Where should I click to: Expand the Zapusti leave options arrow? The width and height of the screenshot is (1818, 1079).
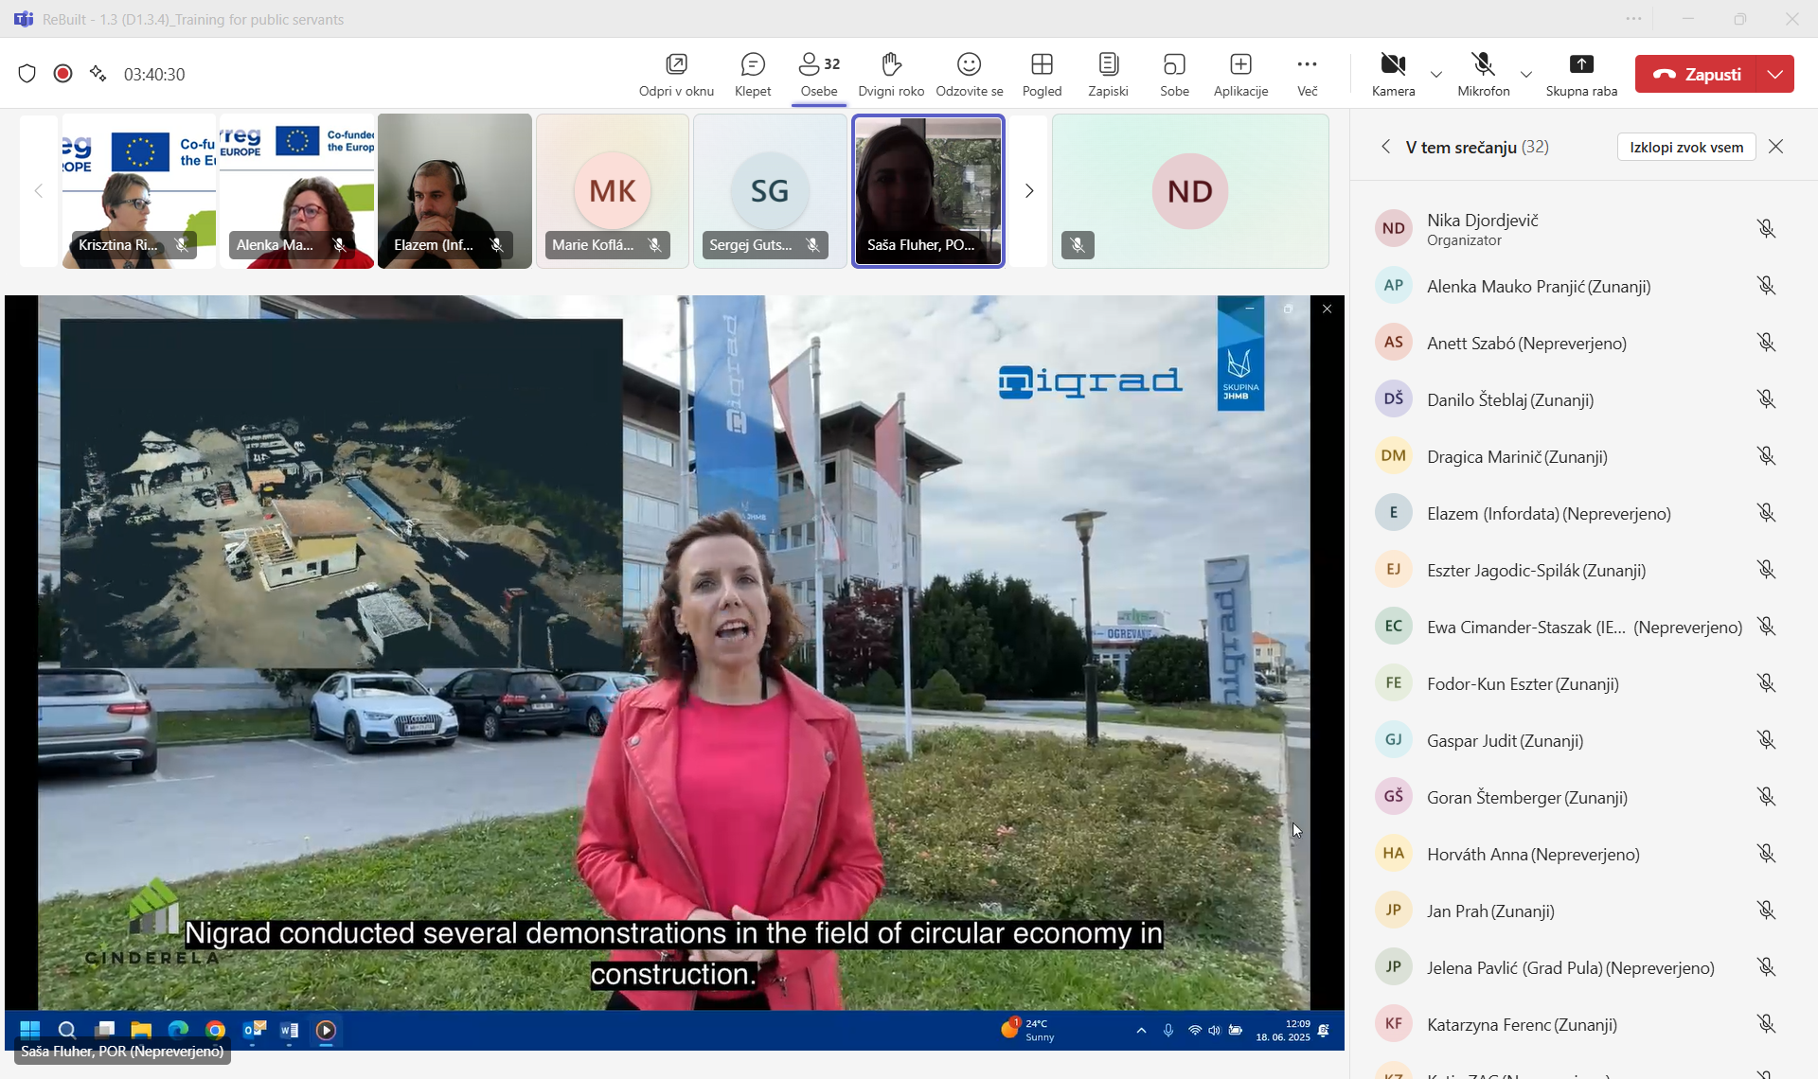point(1775,74)
